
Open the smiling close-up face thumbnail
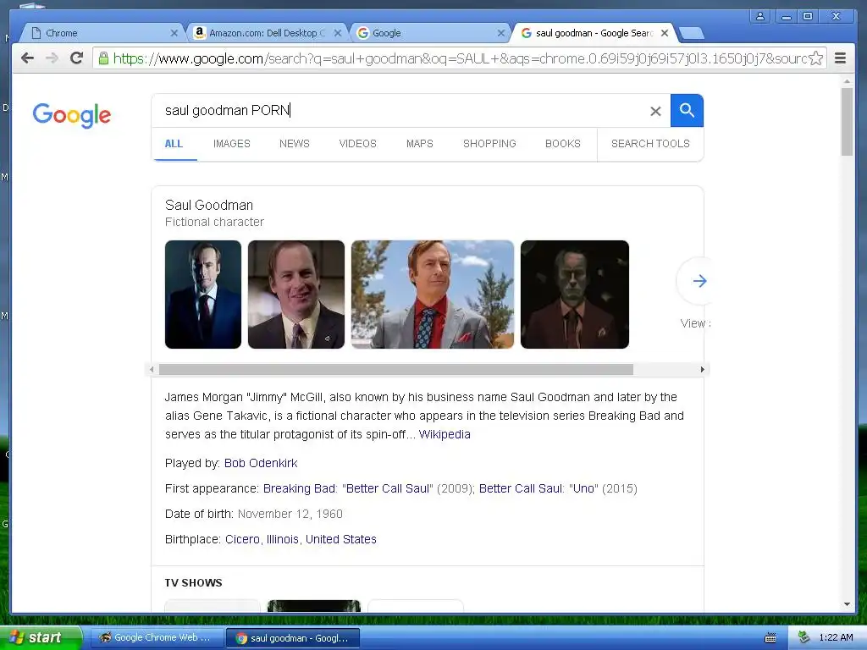point(295,295)
